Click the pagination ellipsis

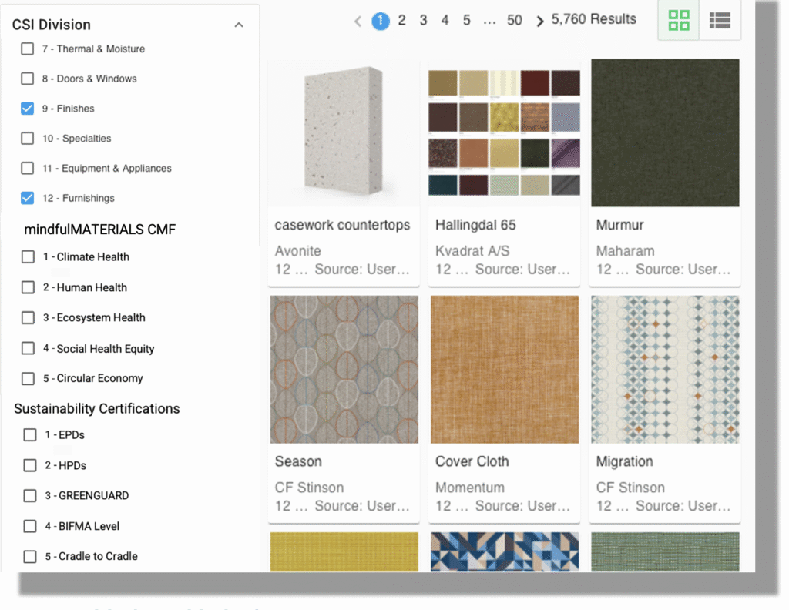489,22
